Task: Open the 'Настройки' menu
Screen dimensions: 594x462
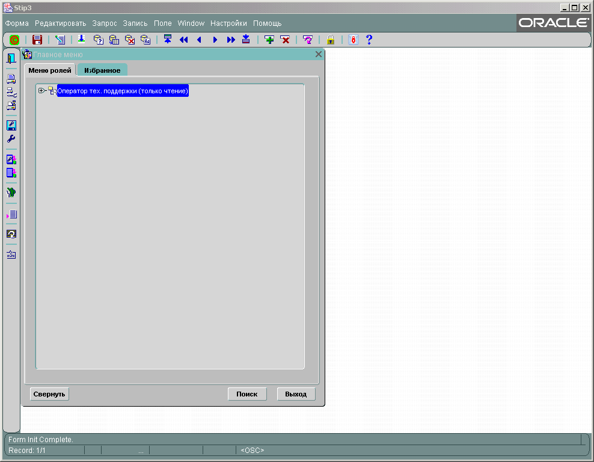Action: coord(229,23)
